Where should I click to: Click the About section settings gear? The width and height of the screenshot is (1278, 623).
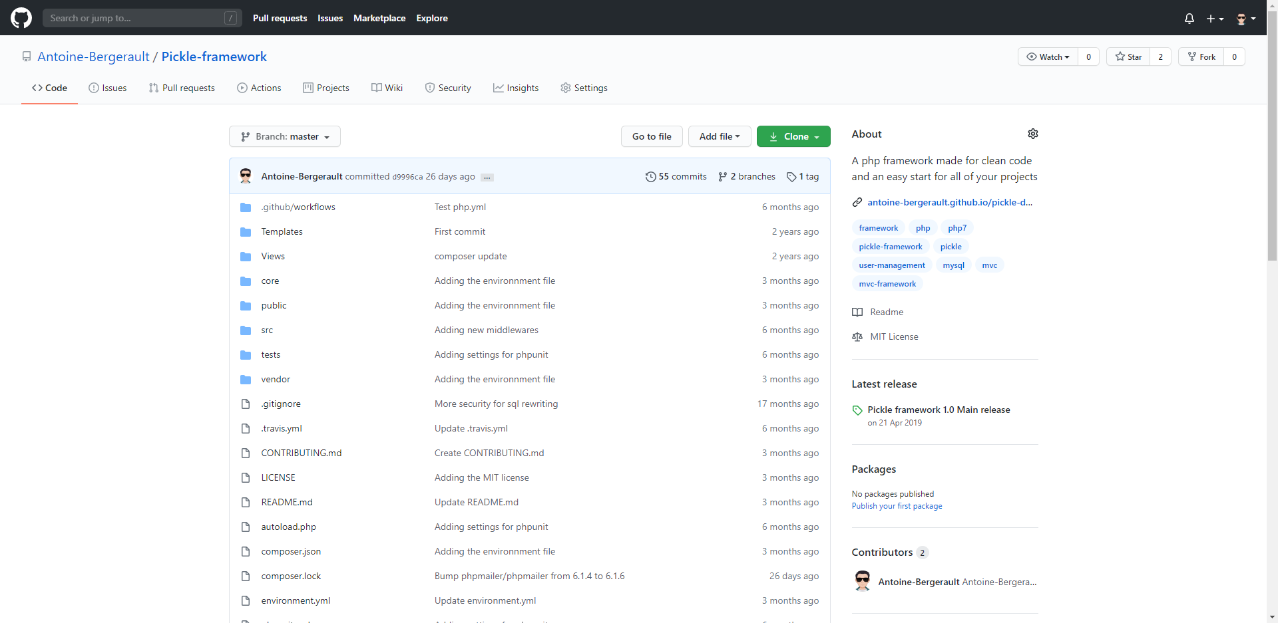(1032, 134)
